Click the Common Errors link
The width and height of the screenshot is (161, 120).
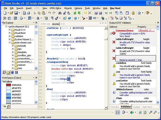[x=125, y=30]
